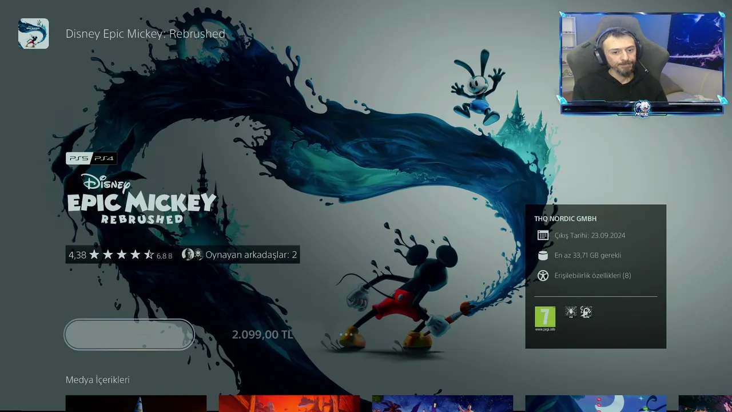Screen dimensions: 732x412
Task: Click the Epic Mickey Rebrushed logo
Action: (142, 199)
